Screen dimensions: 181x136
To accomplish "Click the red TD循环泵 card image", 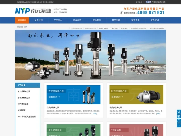I will click(x=136, y=130).
